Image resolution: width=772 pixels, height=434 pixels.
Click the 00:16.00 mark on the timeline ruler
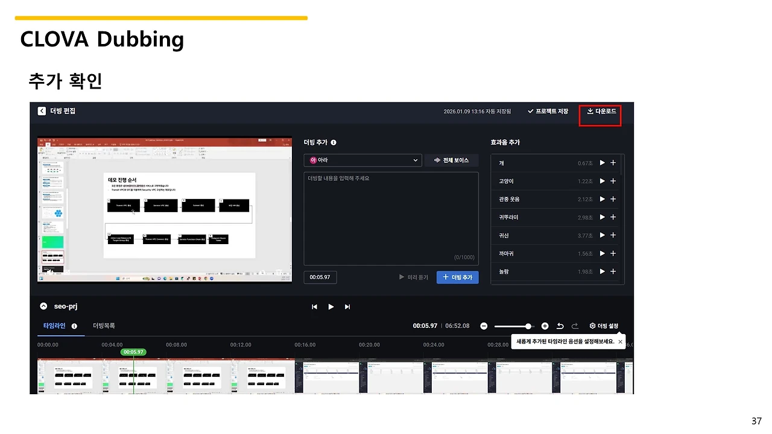pyautogui.click(x=305, y=345)
